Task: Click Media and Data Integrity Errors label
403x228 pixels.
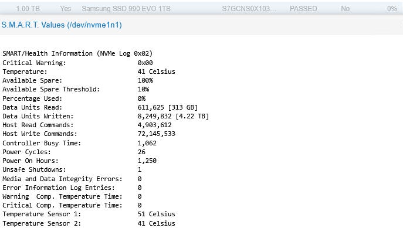Action: point(62,179)
